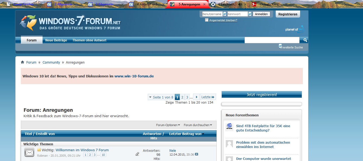Open Der Computer wurde unerwartet topic
The image size is (363, 161).
click(264, 159)
